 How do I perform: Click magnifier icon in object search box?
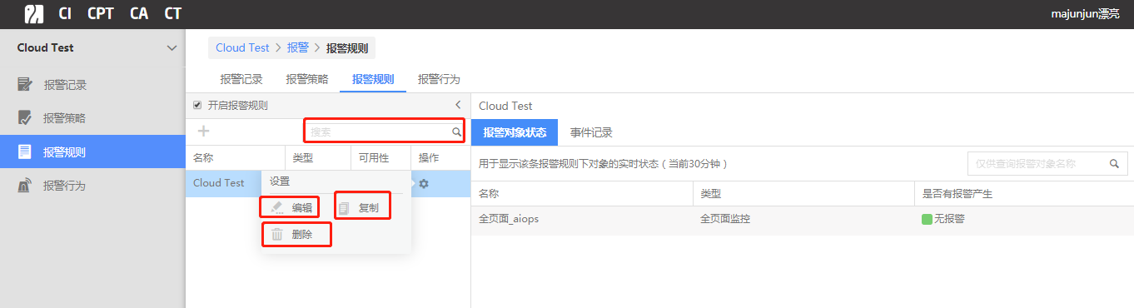[x=1114, y=164]
